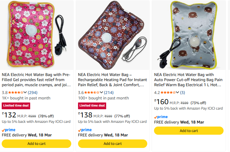
Task: Click the 3.8 star rating icons
Action: coord(16,92)
